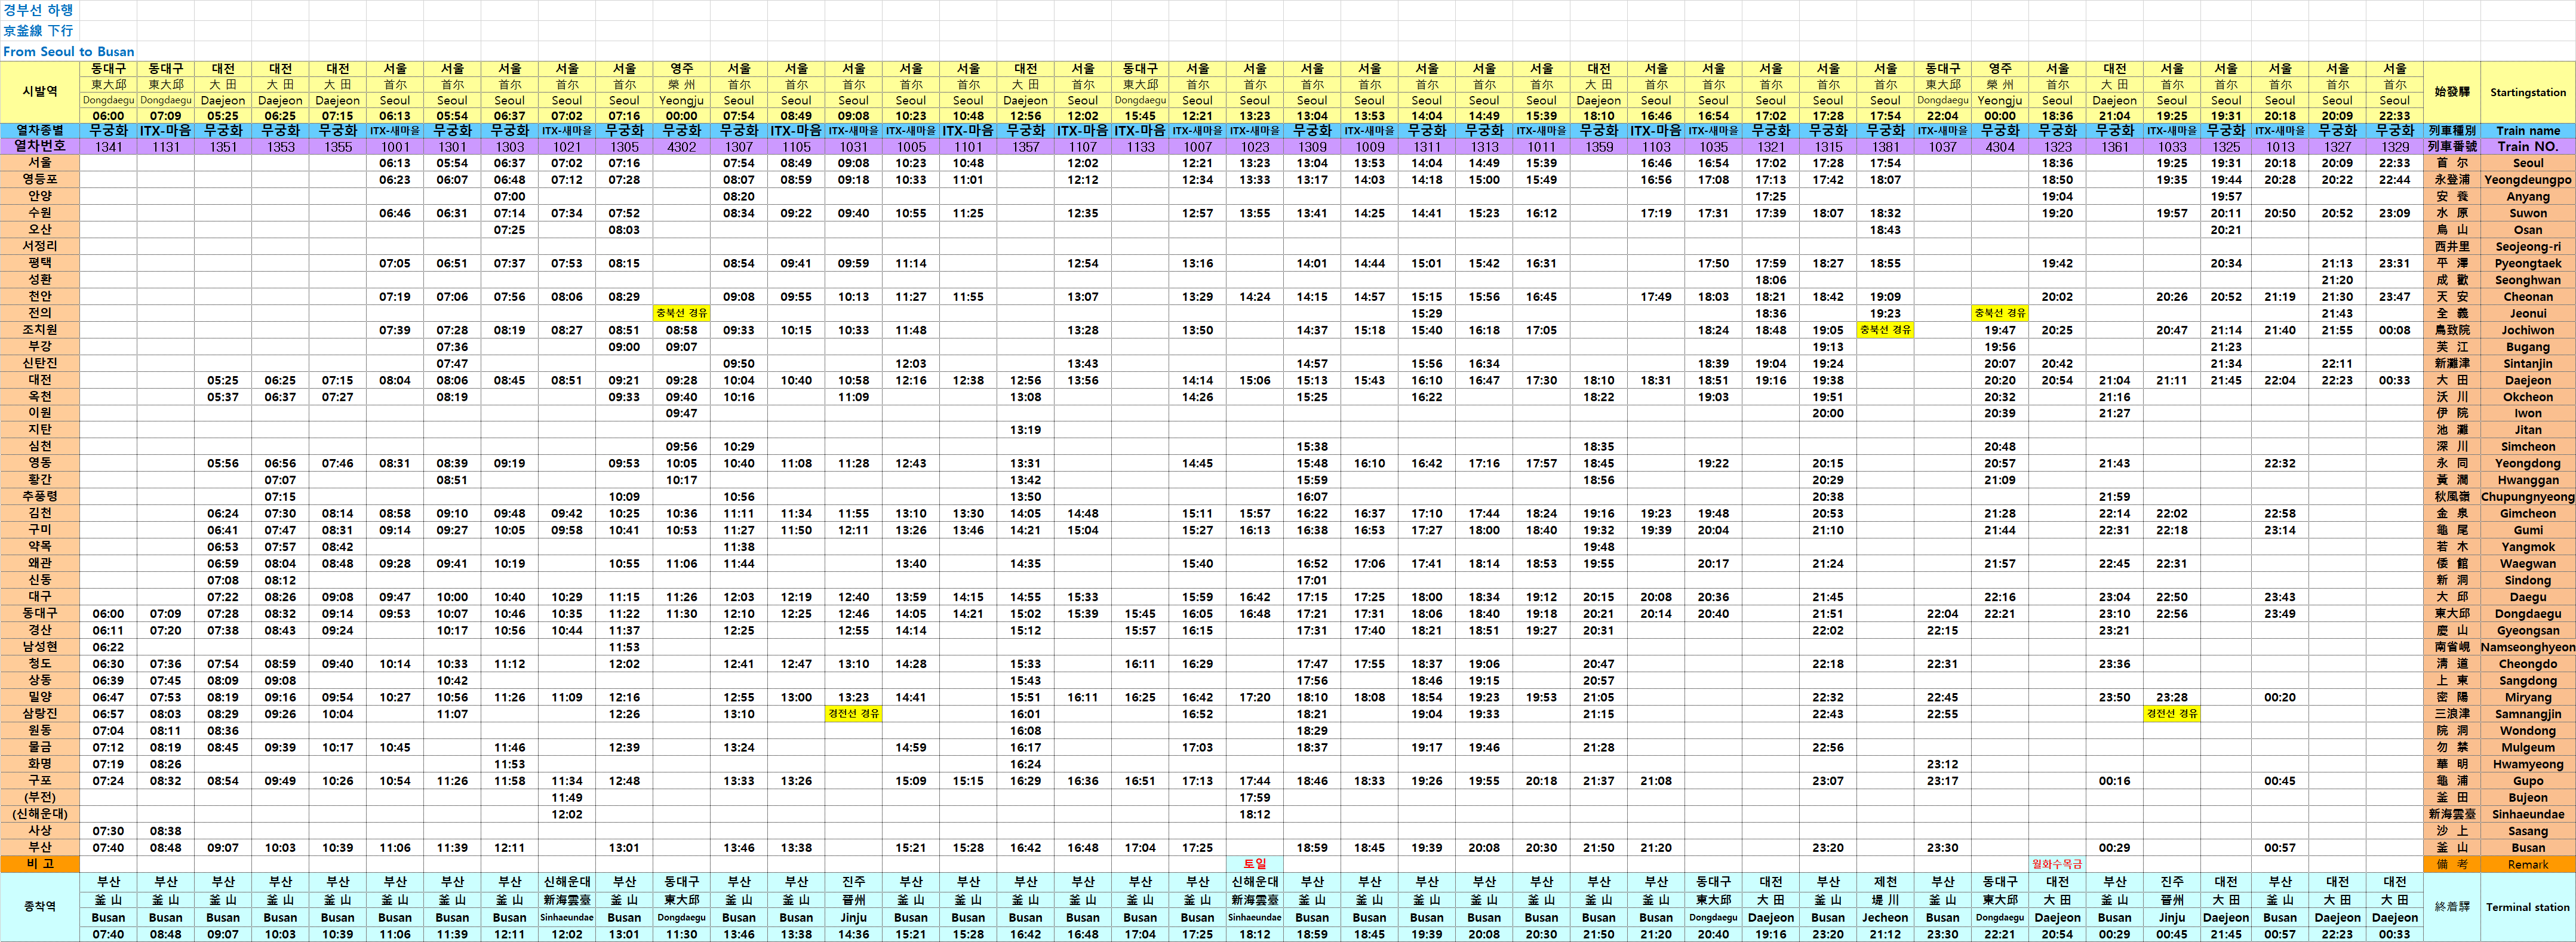The height and width of the screenshot is (942, 2576).
Task: Click the red '월화수목금' remark cell
Action: pos(2057,864)
